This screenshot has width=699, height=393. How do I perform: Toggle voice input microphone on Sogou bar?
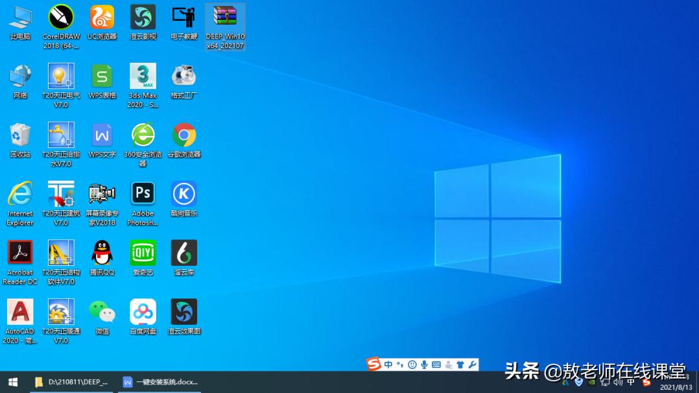click(x=425, y=364)
